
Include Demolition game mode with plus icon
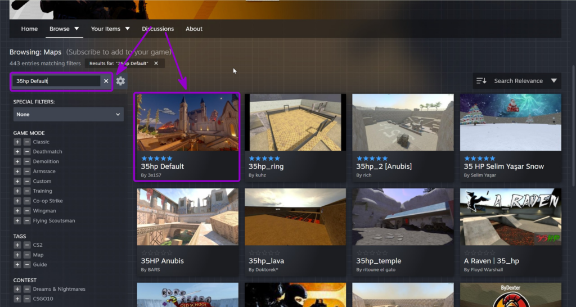click(x=17, y=161)
